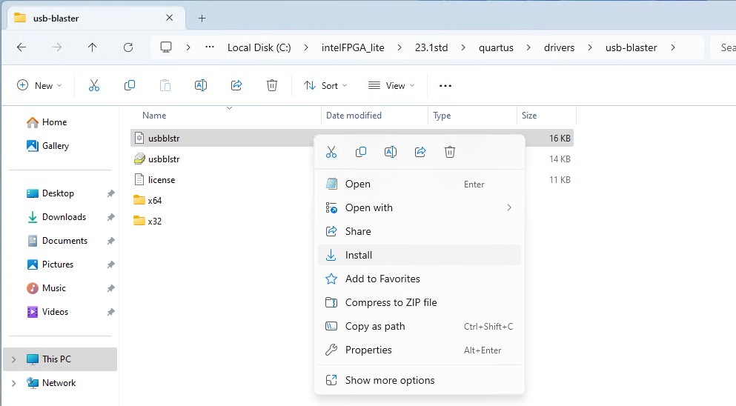Click the PC monitor icon in the address bar
Screen dimensions: 736x406
coord(166,47)
